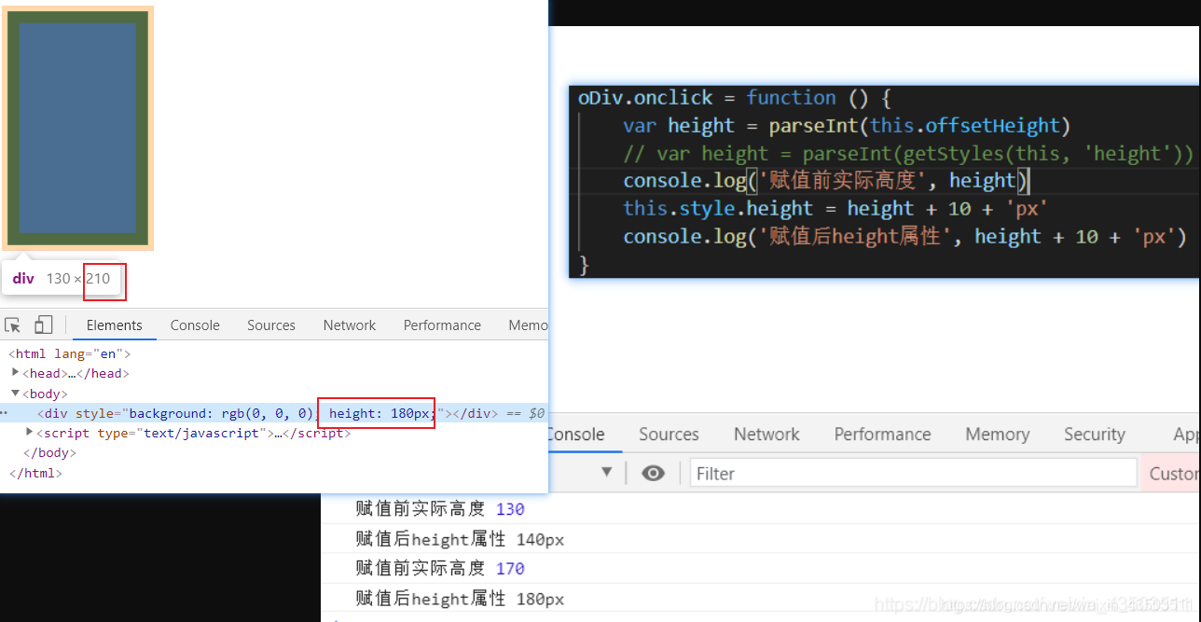Open the Console tab in right DevTools
The height and width of the screenshot is (622, 1201).
click(574, 435)
